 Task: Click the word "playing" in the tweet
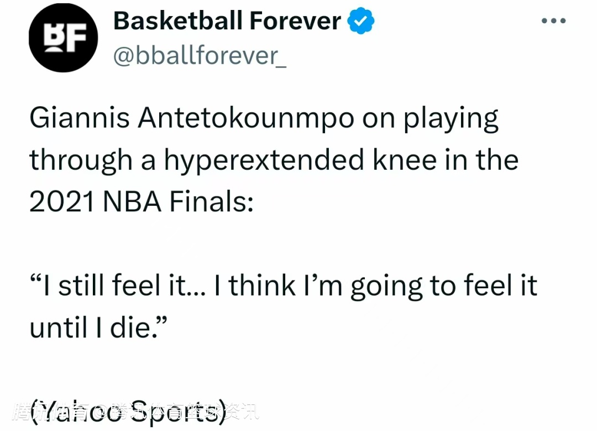451,119
